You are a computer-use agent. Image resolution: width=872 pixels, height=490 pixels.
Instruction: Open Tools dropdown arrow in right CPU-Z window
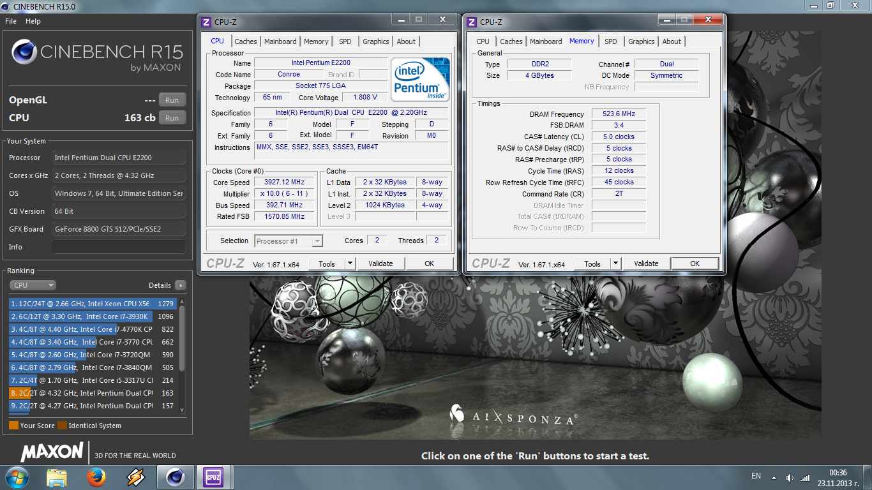coord(615,264)
